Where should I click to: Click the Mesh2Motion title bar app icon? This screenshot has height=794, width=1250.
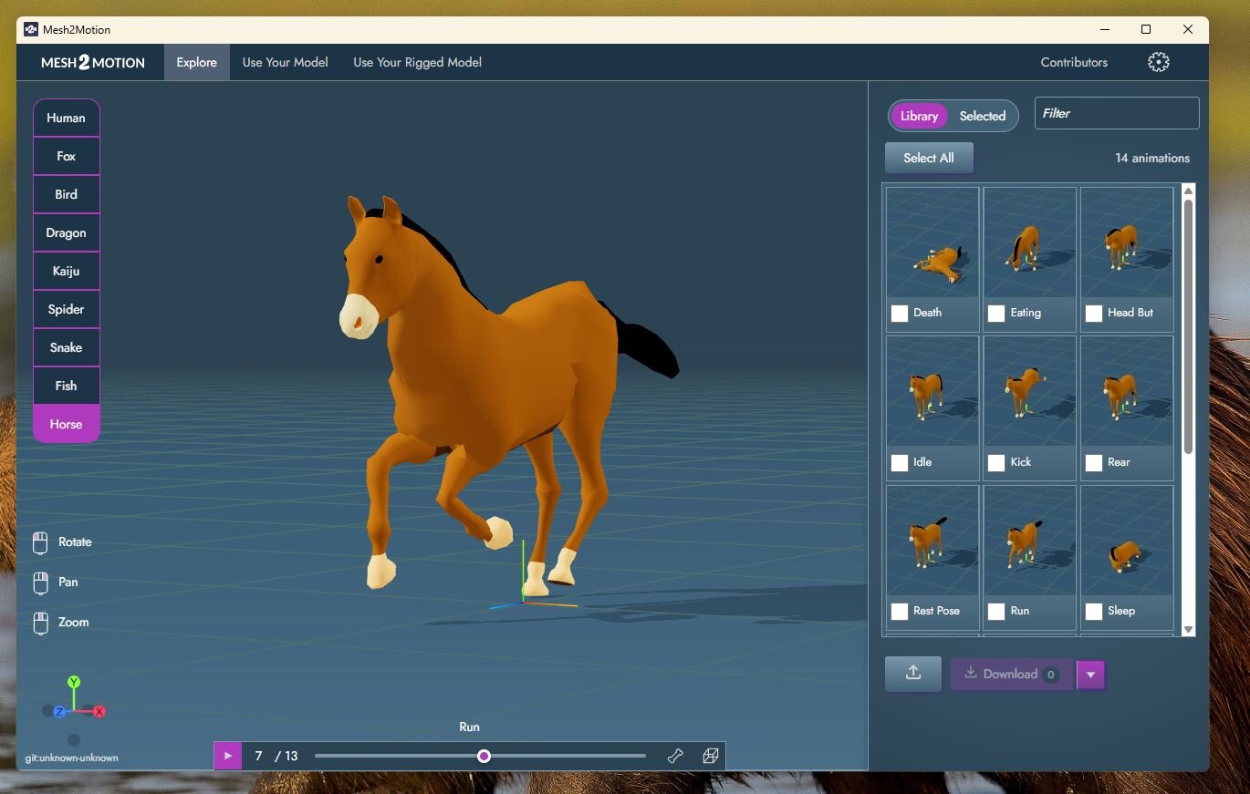[x=31, y=29]
